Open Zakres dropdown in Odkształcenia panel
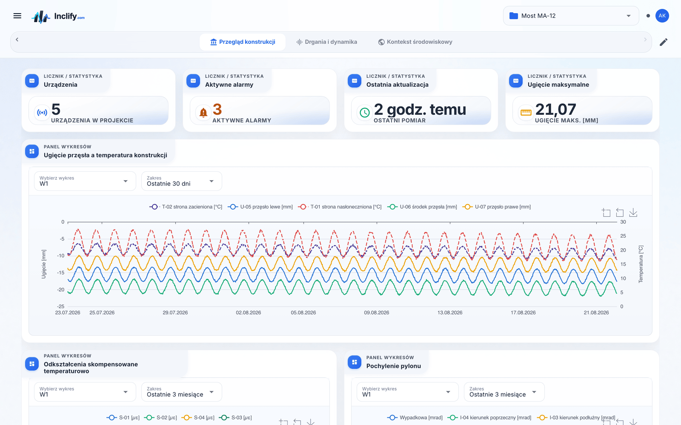This screenshot has height=425, width=681. [x=182, y=392]
